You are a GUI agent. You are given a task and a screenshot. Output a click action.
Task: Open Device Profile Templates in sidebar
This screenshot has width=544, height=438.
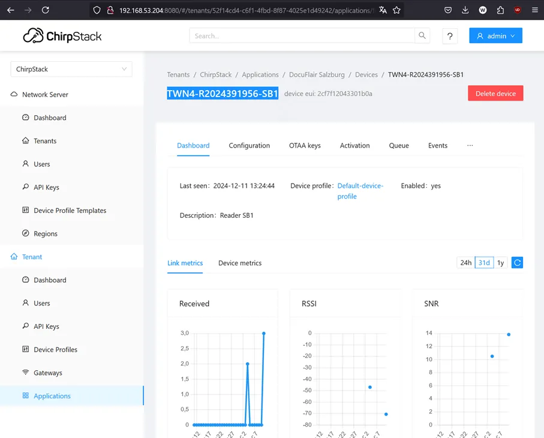70,211
